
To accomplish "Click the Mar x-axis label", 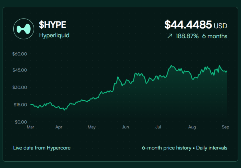I will [30, 127].
